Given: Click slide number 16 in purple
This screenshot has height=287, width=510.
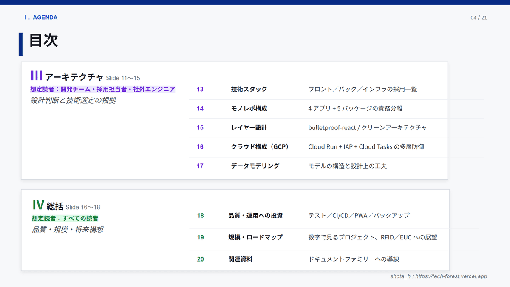Looking at the screenshot, I should tap(200, 146).
